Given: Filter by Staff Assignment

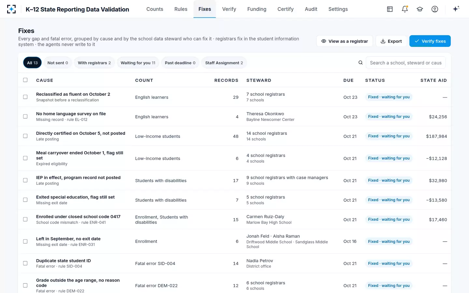Looking at the screenshot, I should click(224, 63).
